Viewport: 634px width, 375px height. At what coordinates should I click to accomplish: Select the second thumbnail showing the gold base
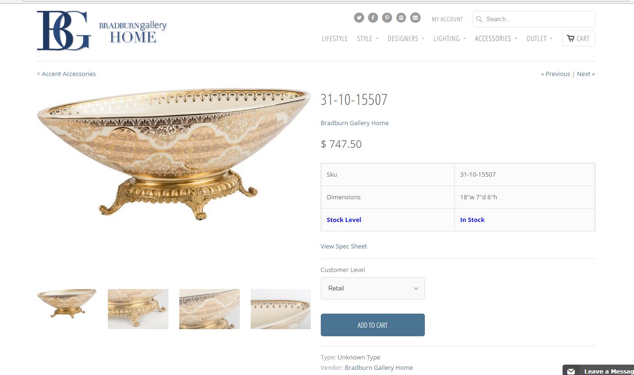coord(138,309)
